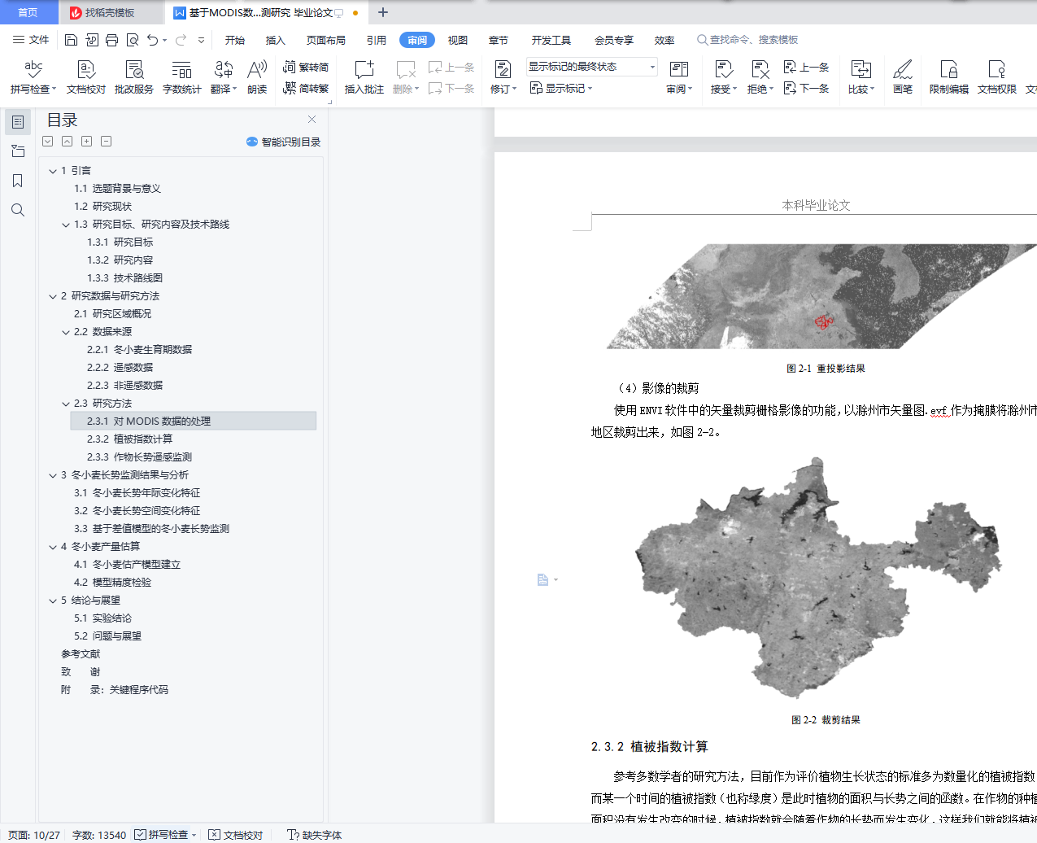1037x843 pixels.
Task: Collapse '2 研究数据与研究方法' section
Action: (53, 296)
